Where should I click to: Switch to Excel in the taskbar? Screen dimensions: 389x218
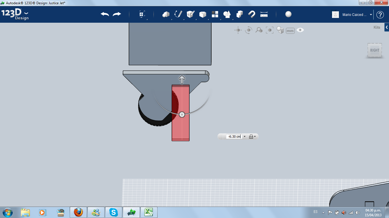click(149, 212)
